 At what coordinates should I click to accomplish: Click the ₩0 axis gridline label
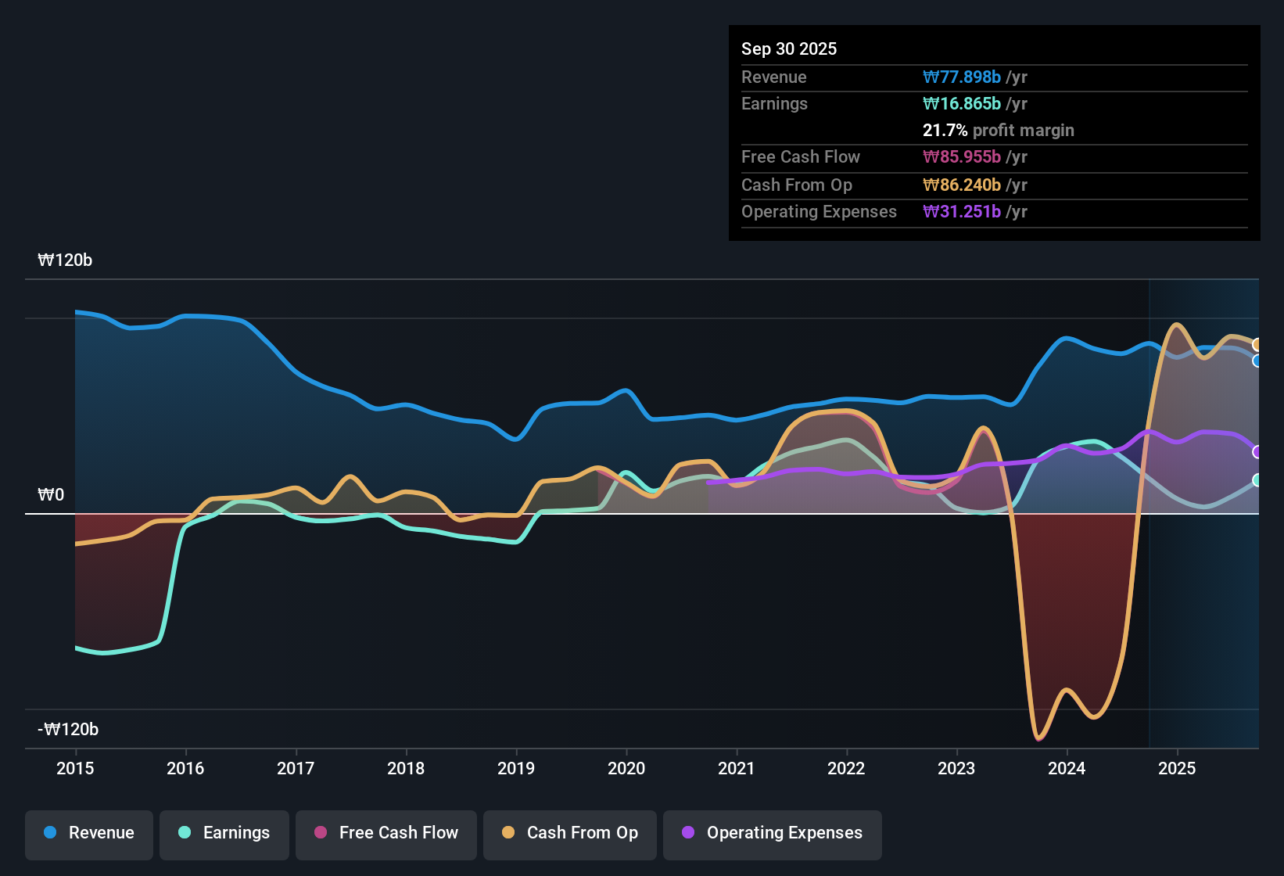point(52,494)
